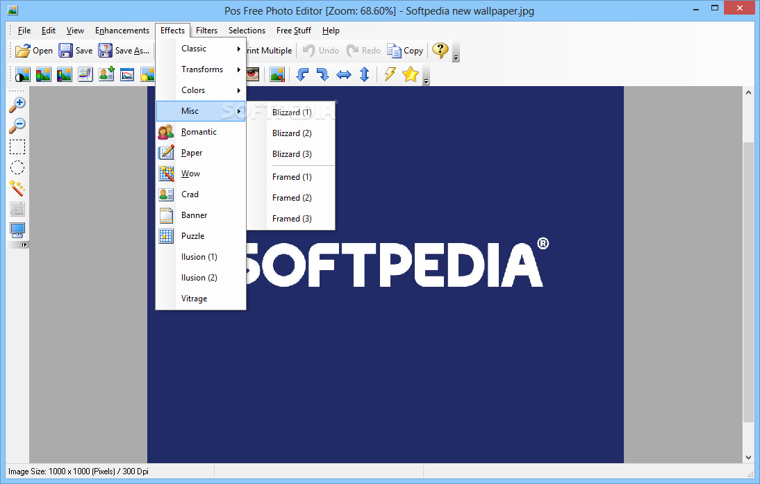Open the Misc submenu entry
760x484 pixels.
[201, 111]
